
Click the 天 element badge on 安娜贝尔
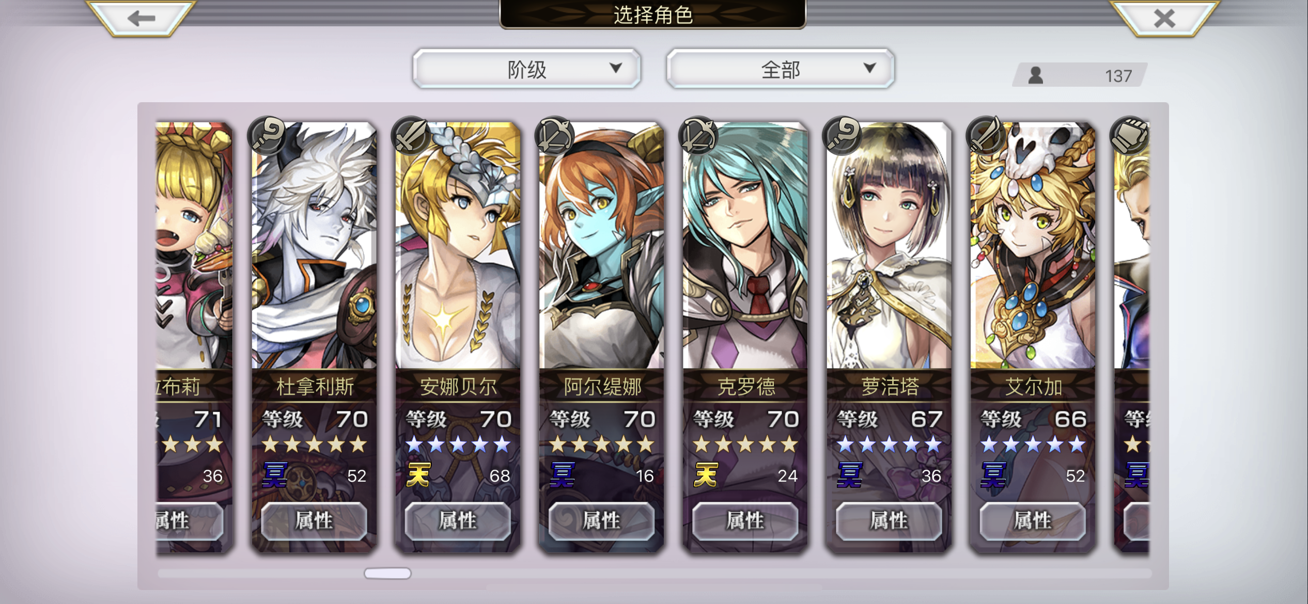tap(418, 474)
